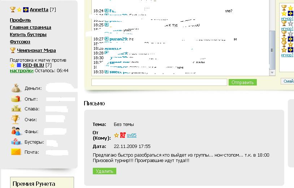This screenshot has width=294, height=188.
Task: Open the Купить бустеры page
Action: point(28,35)
